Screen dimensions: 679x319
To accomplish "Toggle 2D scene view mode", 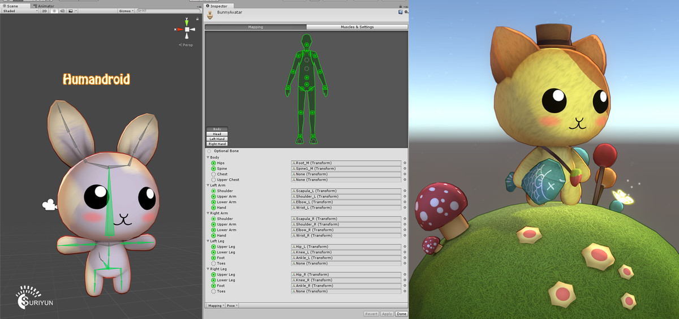I will [x=44, y=11].
